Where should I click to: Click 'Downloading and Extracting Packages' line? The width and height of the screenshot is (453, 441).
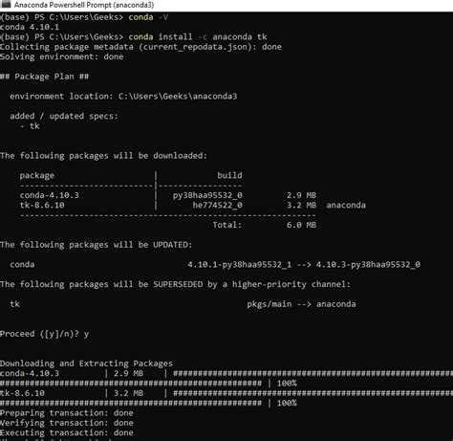coord(86,364)
